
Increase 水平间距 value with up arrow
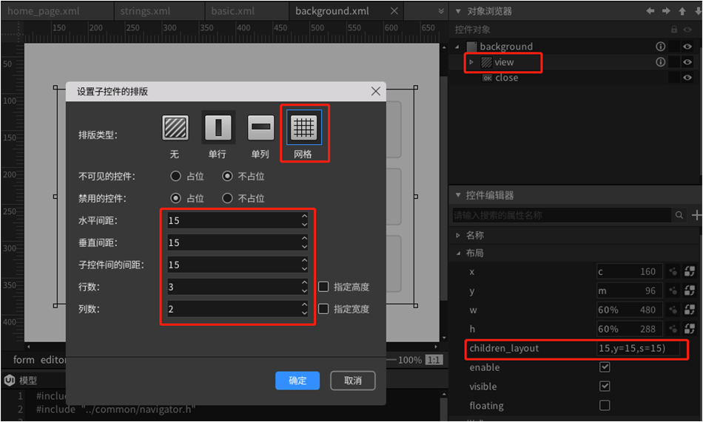click(x=304, y=216)
